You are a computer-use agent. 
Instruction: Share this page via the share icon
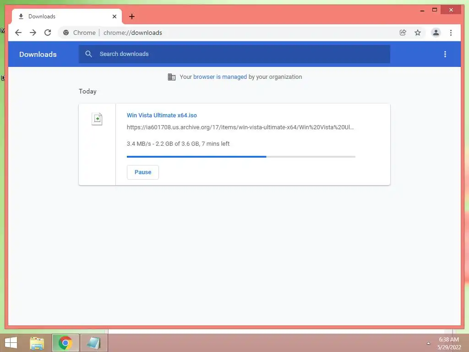point(403,33)
